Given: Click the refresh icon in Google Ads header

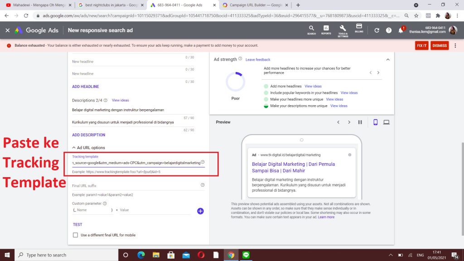Looking at the screenshot, I should pyautogui.click(x=377, y=30).
